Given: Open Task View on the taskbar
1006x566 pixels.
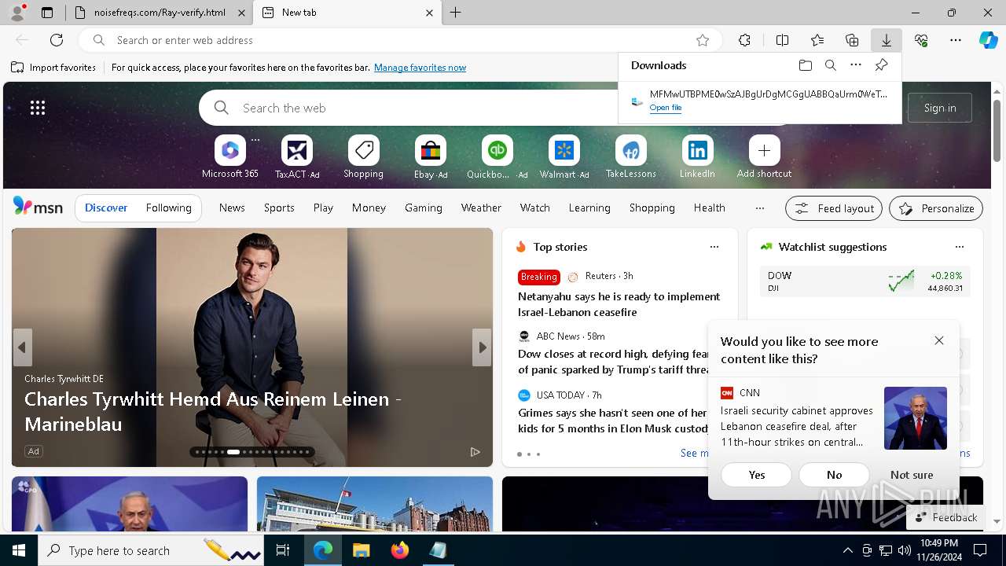Looking at the screenshot, I should (x=283, y=550).
